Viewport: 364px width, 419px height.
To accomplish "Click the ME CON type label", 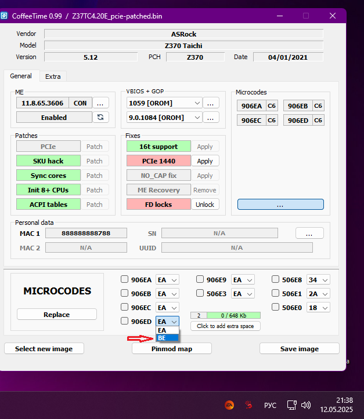I will point(80,103).
